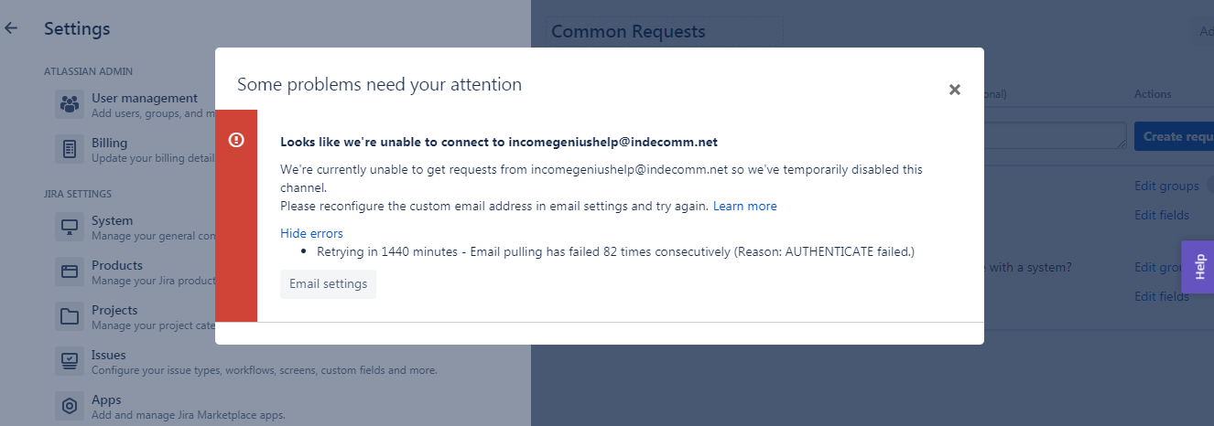The width and height of the screenshot is (1214, 426).
Task: Click the first Edit fields link
Action: click(x=1162, y=215)
